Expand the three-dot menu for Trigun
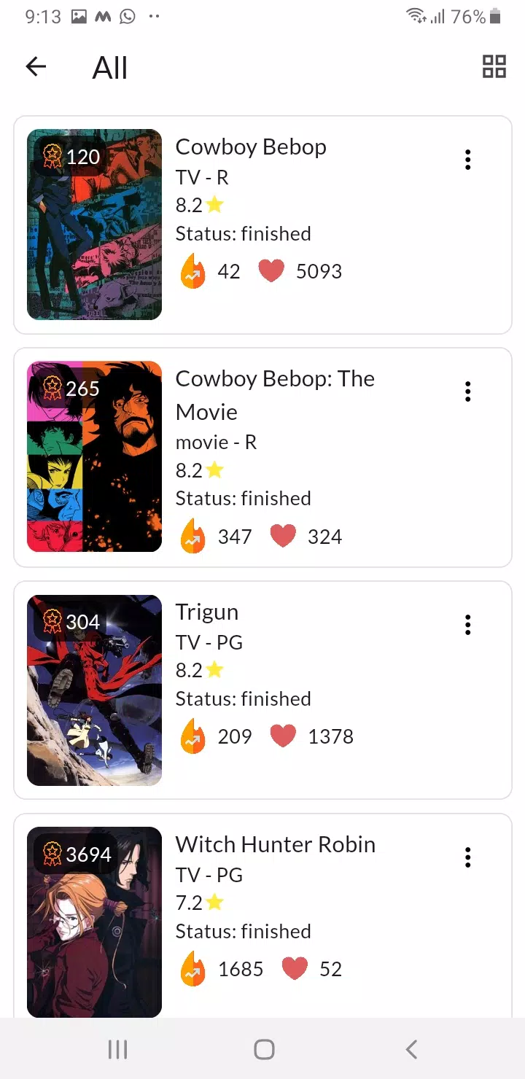 point(467,624)
